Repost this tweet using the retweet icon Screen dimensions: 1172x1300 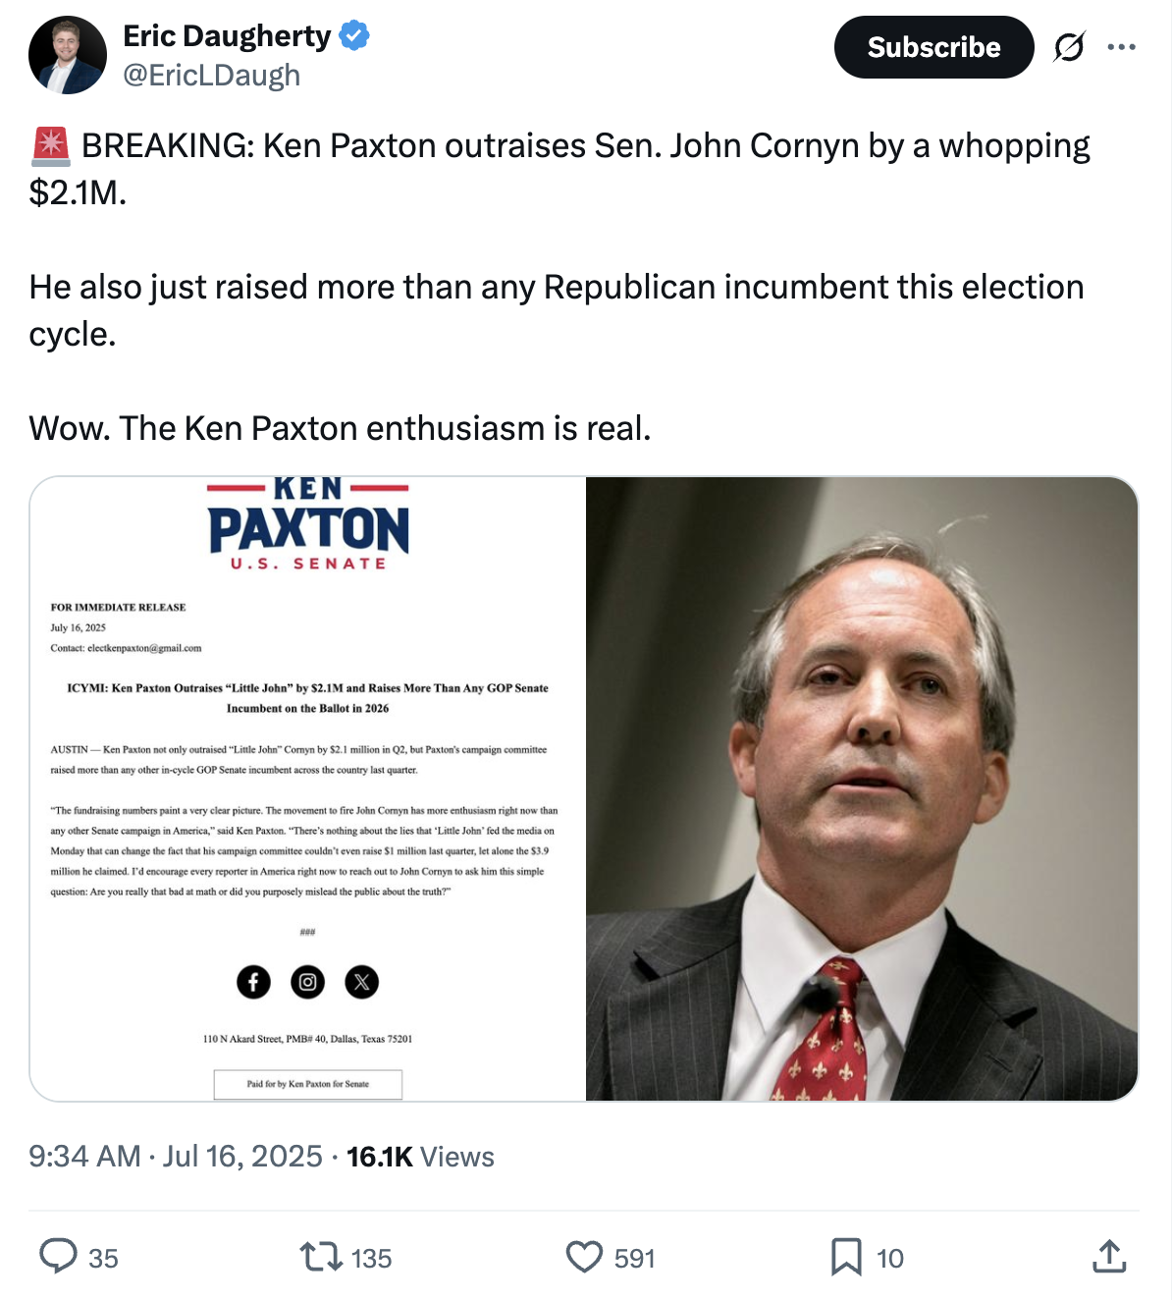tap(320, 1256)
